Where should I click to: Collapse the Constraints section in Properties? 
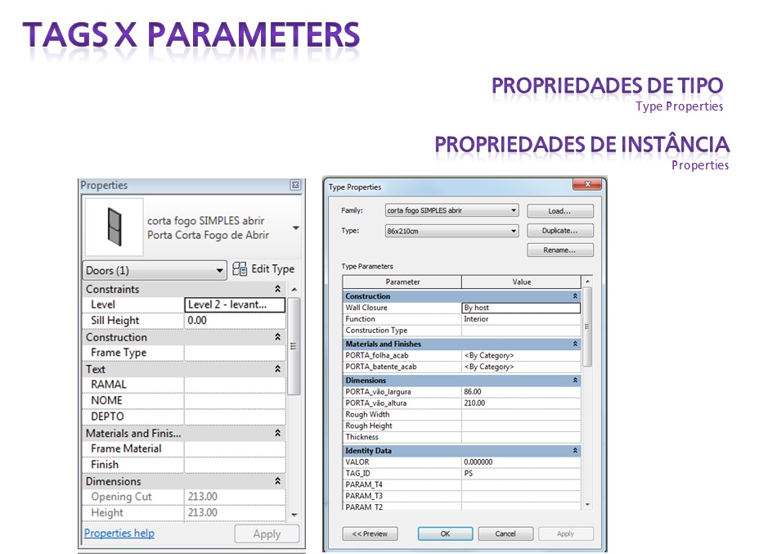(276, 288)
